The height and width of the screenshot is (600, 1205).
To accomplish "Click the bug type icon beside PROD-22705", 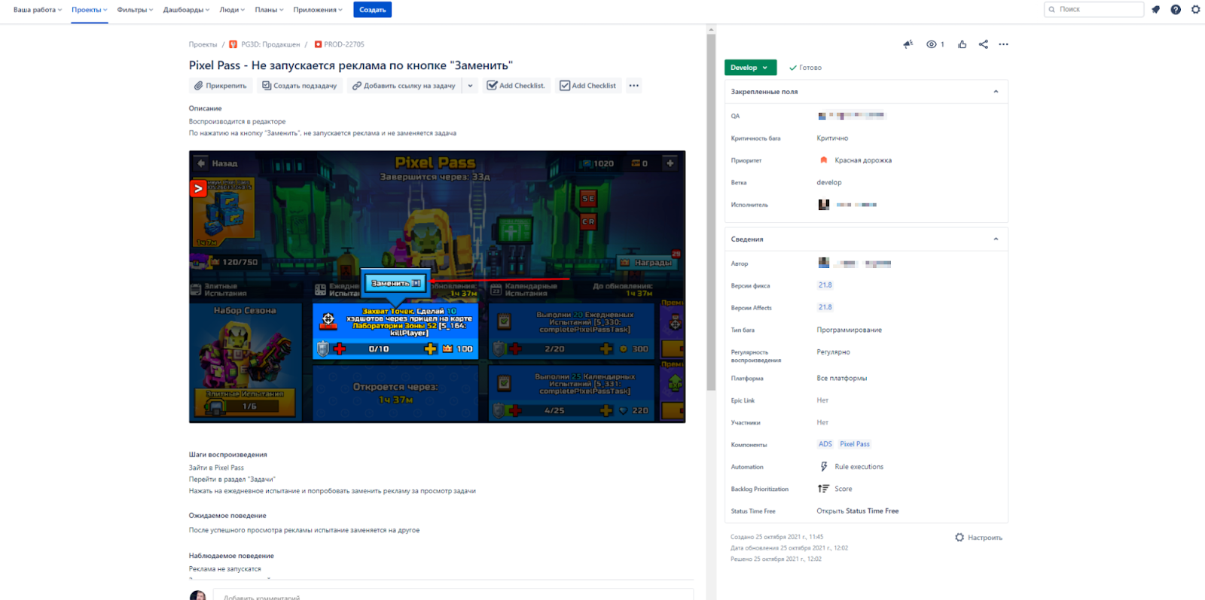I will 318,44.
